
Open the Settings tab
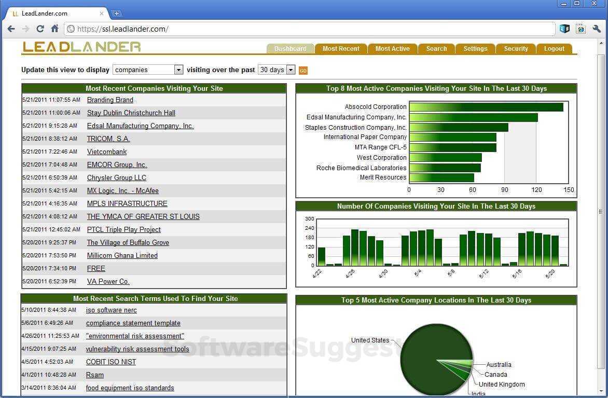click(x=475, y=49)
